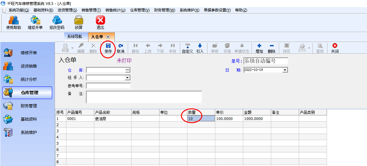Click the 保存 save toolbar button
The image size is (367, 166).
click(108, 48)
